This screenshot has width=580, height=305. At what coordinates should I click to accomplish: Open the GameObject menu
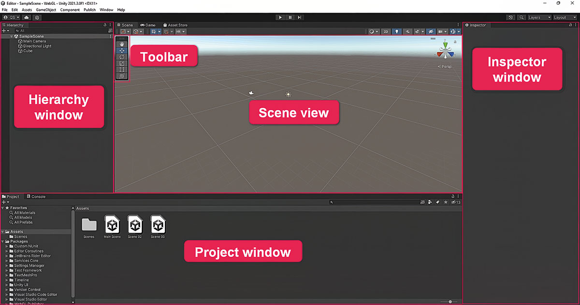pos(46,10)
